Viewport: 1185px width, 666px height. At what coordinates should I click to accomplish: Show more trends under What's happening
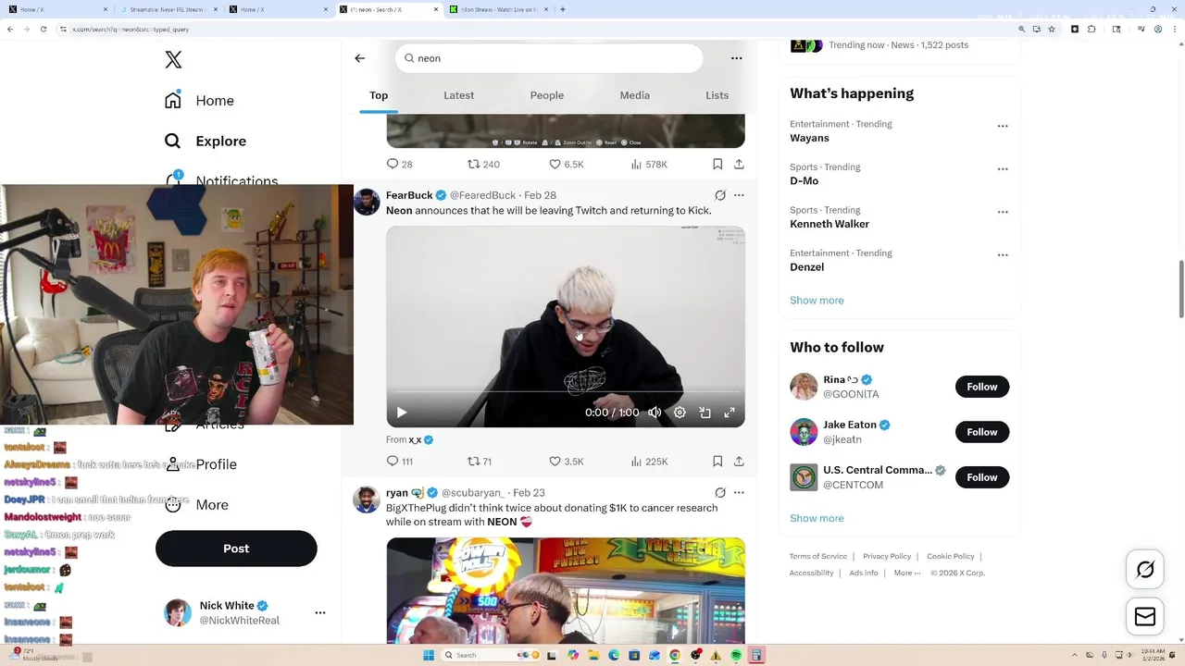pyautogui.click(x=817, y=301)
